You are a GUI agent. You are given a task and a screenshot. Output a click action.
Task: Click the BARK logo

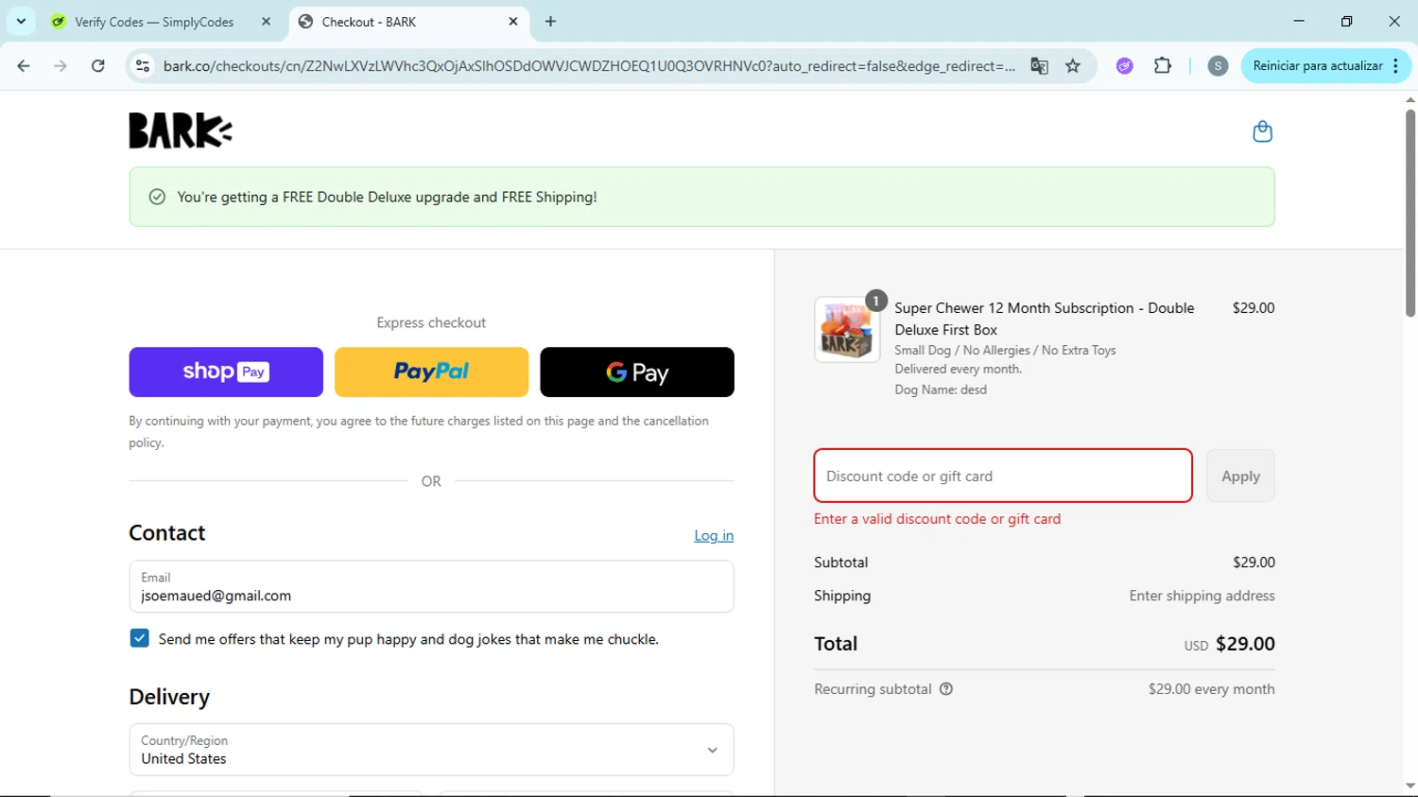pyautogui.click(x=181, y=130)
